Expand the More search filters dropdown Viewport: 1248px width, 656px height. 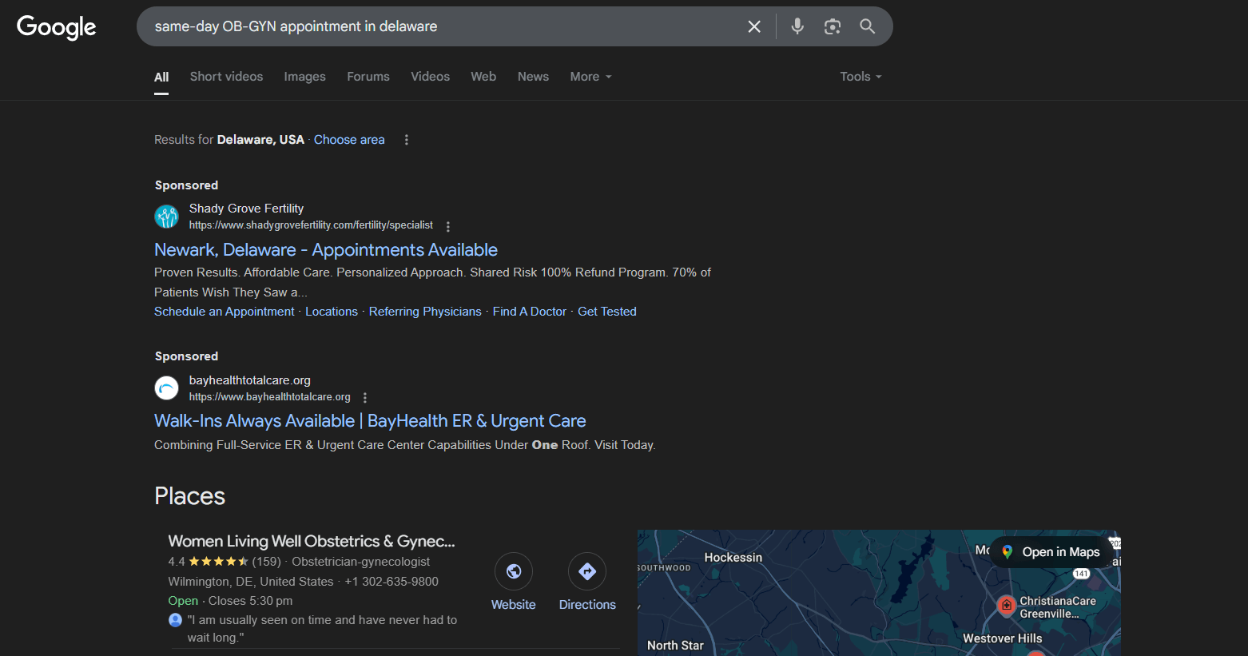(x=590, y=77)
